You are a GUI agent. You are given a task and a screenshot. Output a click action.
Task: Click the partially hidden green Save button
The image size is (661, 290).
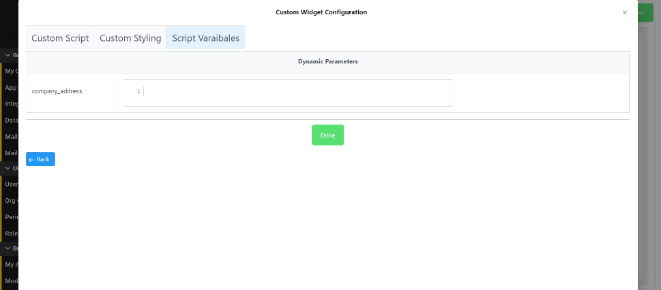pos(648,12)
